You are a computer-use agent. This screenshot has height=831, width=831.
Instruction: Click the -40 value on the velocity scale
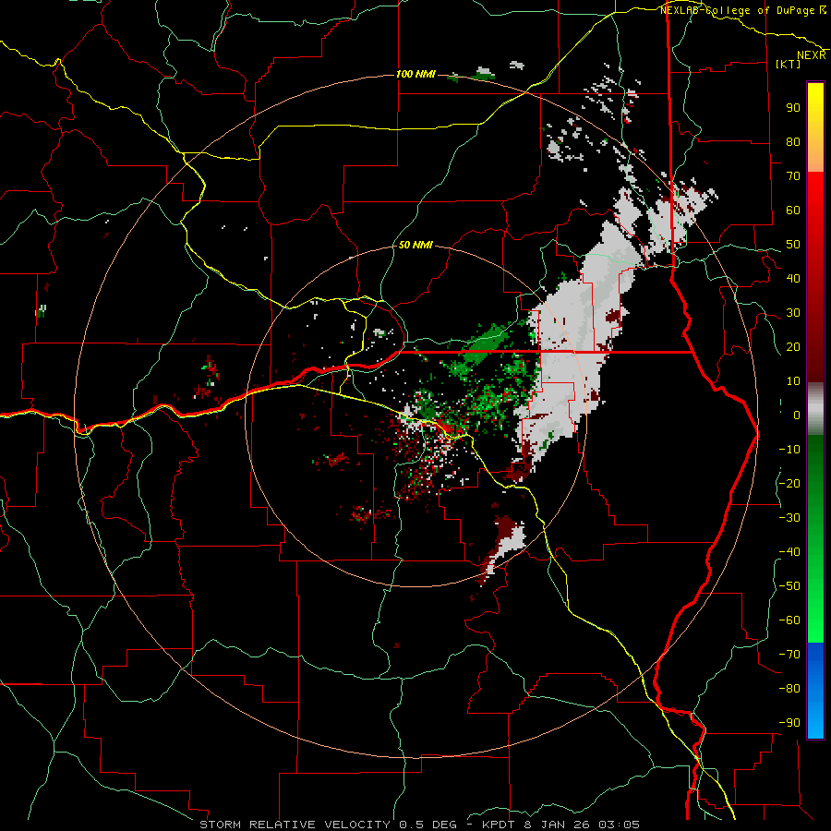pos(789,552)
